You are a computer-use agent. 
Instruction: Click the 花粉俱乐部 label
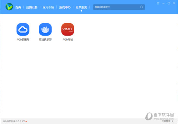[x=45, y=39]
